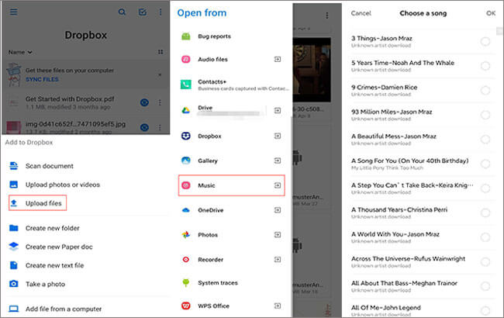Expand the Gallery entry arrow
Viewport: 504px width, 318px height.
click(x=278, y=161)
